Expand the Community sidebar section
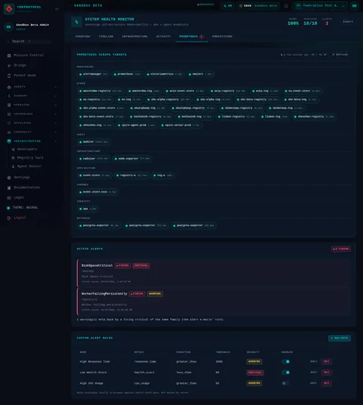Image resolution: width=363 pixels, height=405 pixels. click(56, 132)
